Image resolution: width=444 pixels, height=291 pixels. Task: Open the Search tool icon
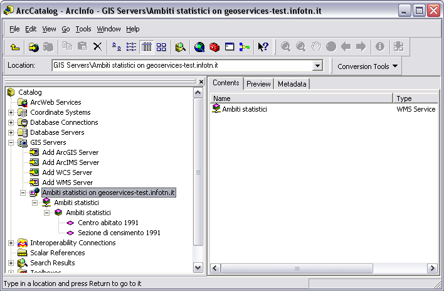click(181, 46)
